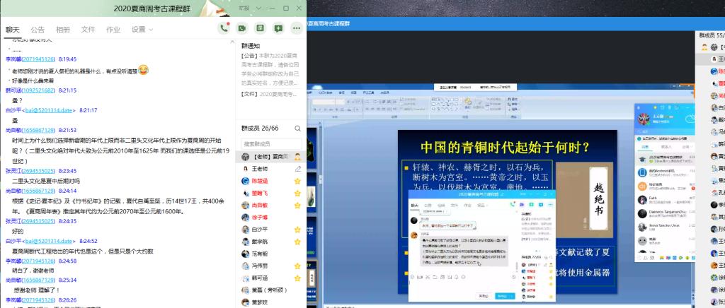725x308 pixels.
Task: Click the speech bubble plus icon to invite members
Action: 278,28
